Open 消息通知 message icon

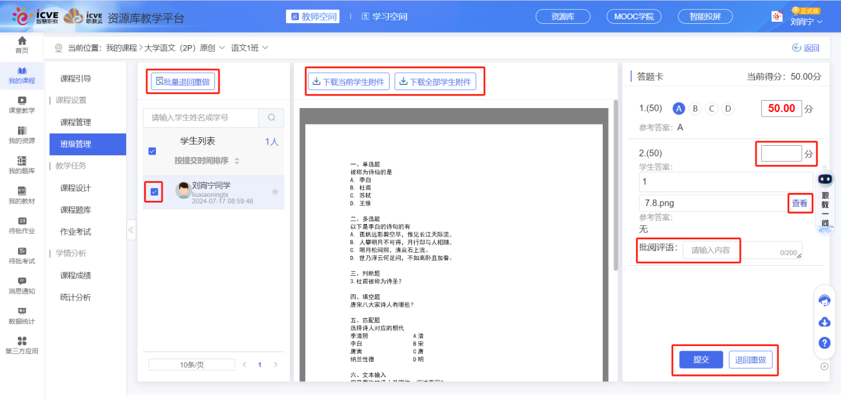(x=22, y=281)
